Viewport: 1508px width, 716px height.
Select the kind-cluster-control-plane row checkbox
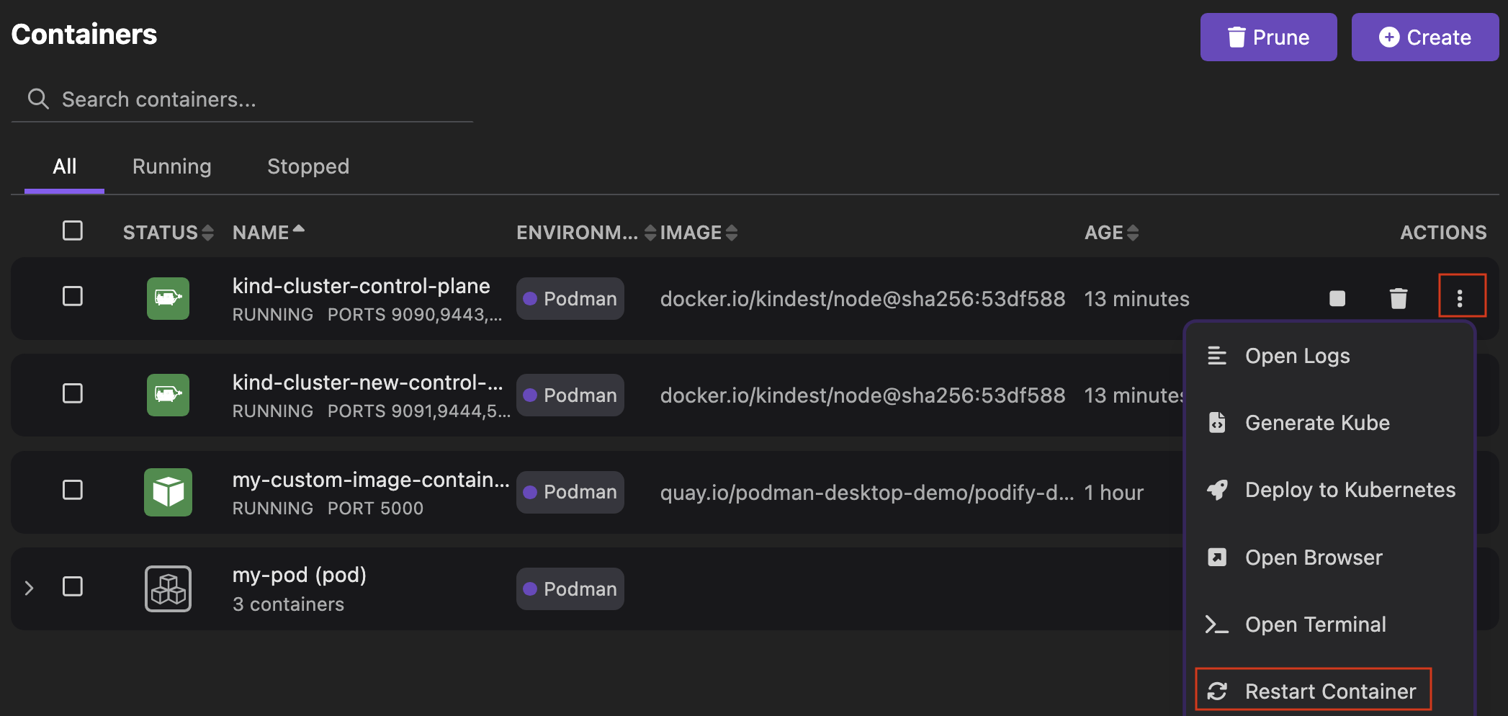pyautogui.click(x=73, y=297)
